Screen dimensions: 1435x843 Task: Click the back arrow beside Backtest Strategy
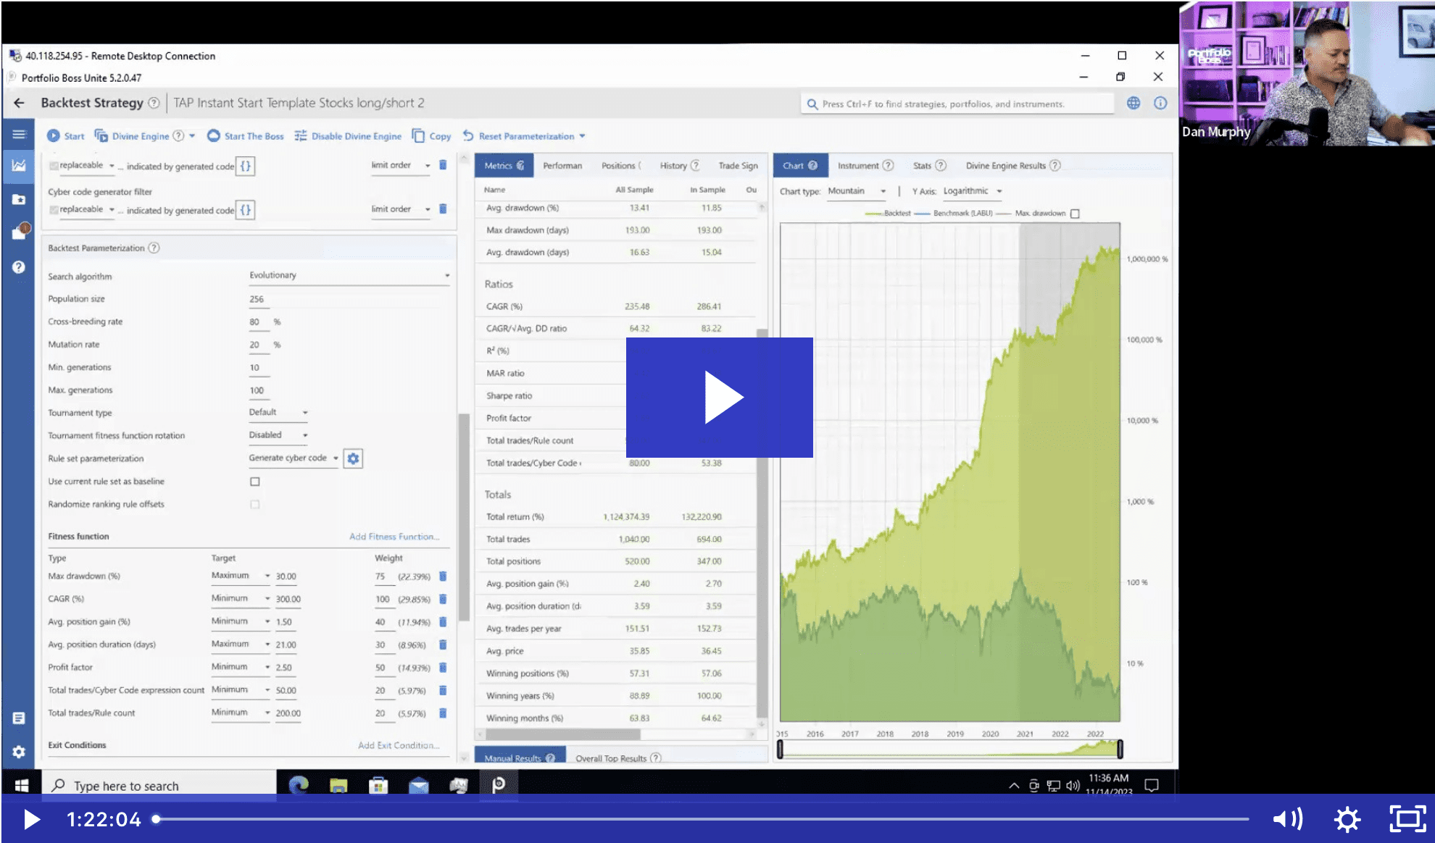(19, 103)
